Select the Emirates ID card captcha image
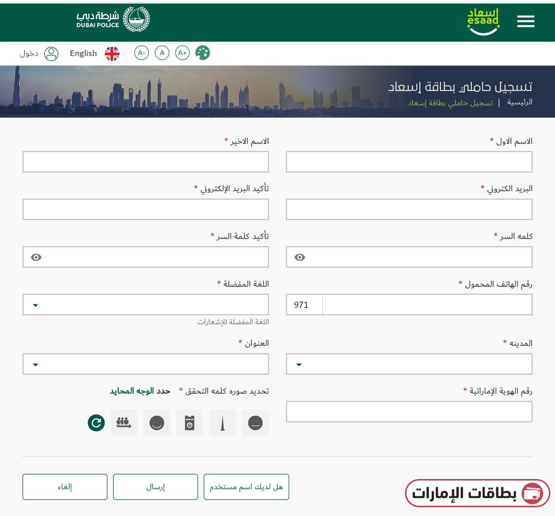 point(190,423)
